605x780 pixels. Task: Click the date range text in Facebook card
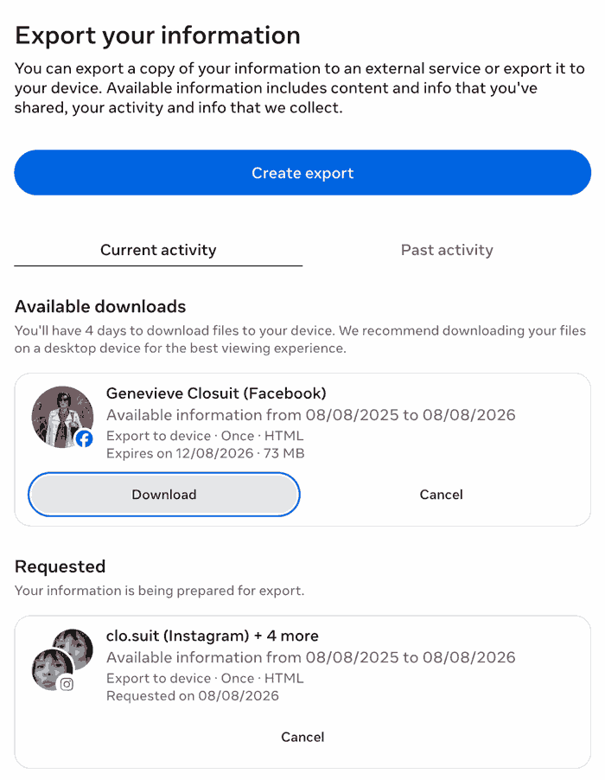310,415
